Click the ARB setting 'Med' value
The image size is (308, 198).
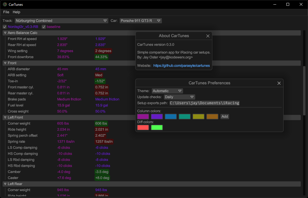click(99, 75)
